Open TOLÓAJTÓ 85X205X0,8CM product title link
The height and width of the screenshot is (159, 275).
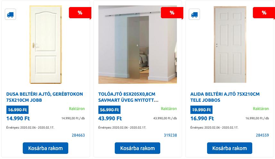[x=128, y=97]
